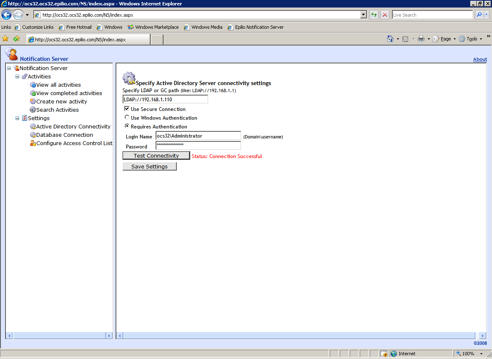Click the Active Directory Connectivity tree icon
Screen dimensions: 492x359
coord(33,126)
